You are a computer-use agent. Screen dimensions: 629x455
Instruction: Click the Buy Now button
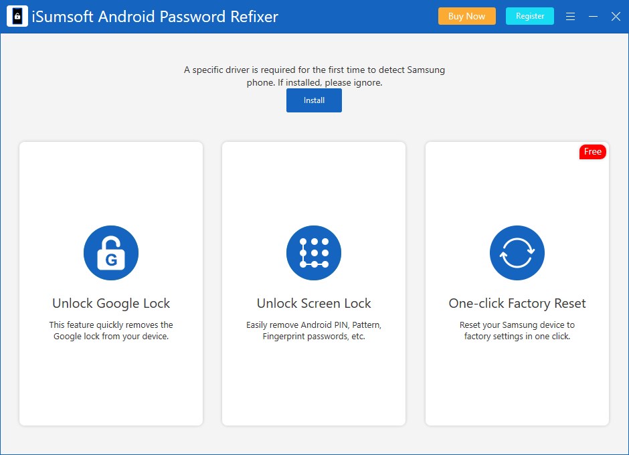click(x=466, y=16)
